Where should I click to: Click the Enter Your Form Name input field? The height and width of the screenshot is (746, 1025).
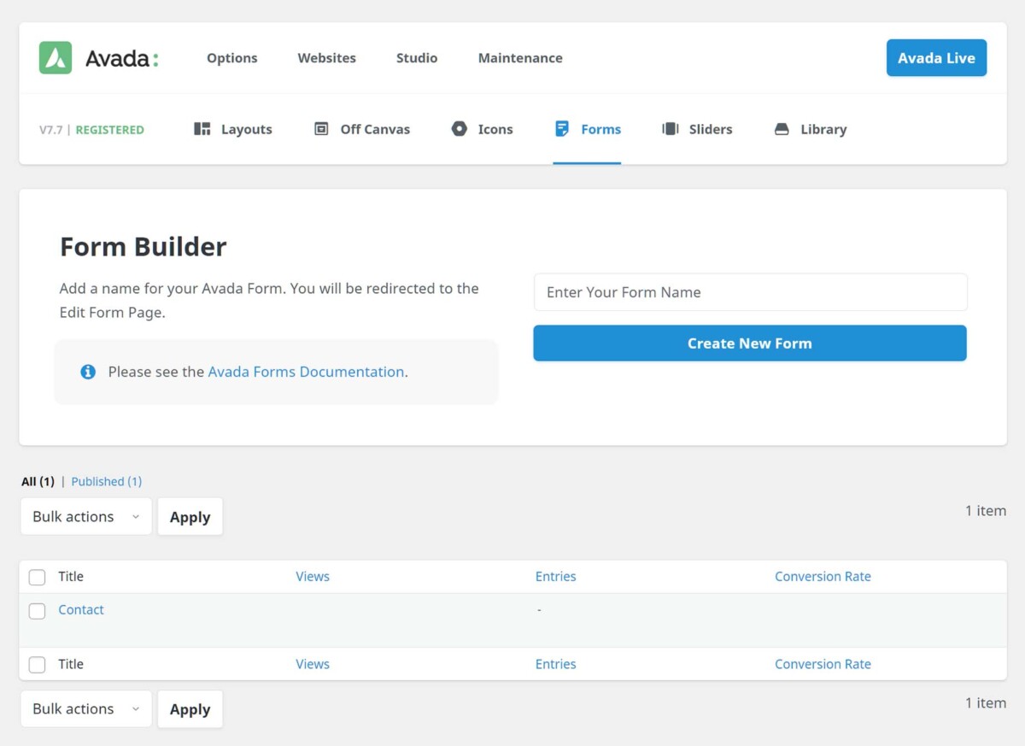tap(749, 291)
